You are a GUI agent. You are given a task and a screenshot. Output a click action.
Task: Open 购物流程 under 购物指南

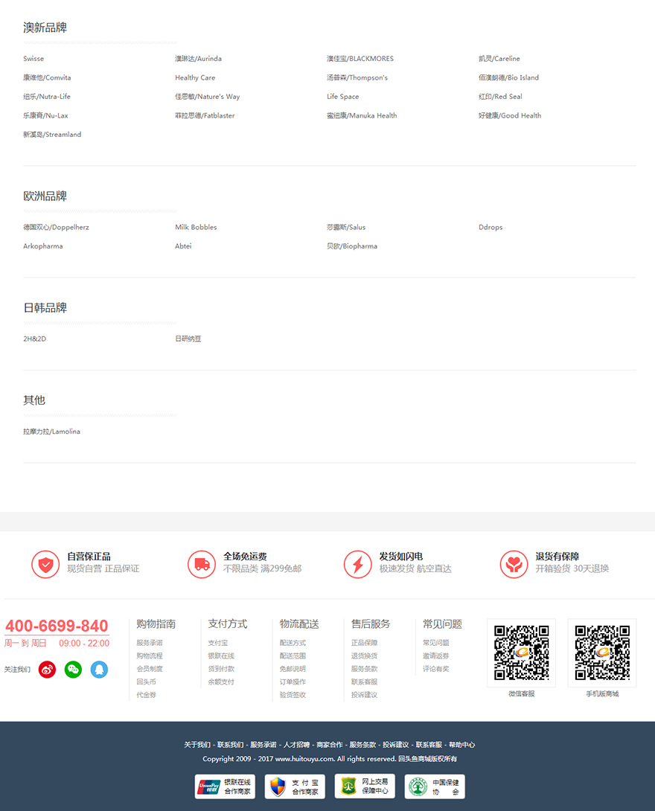150,655
